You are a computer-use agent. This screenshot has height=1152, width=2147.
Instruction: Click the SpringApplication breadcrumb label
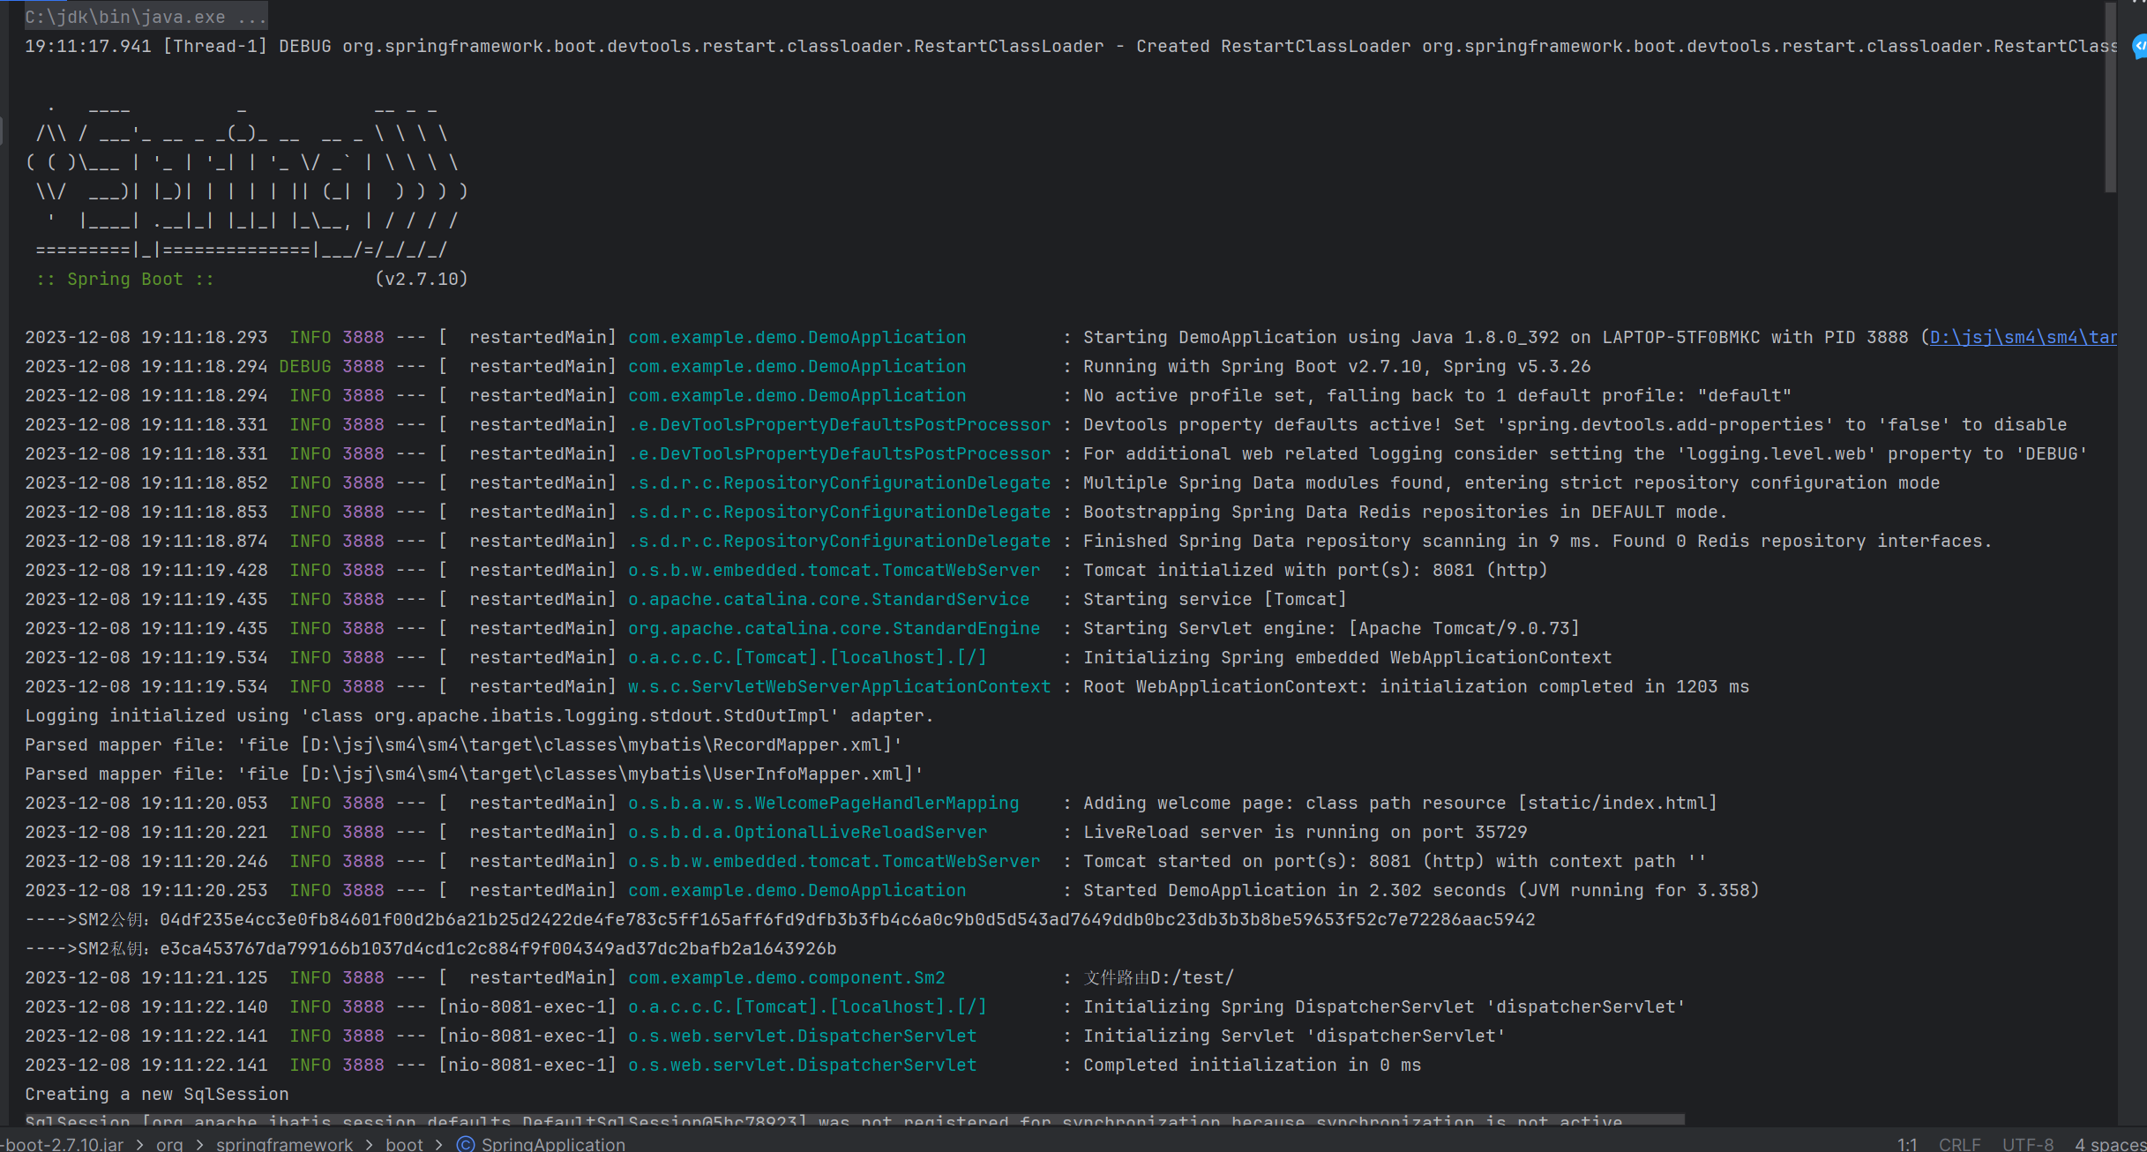pos(553,1143)
